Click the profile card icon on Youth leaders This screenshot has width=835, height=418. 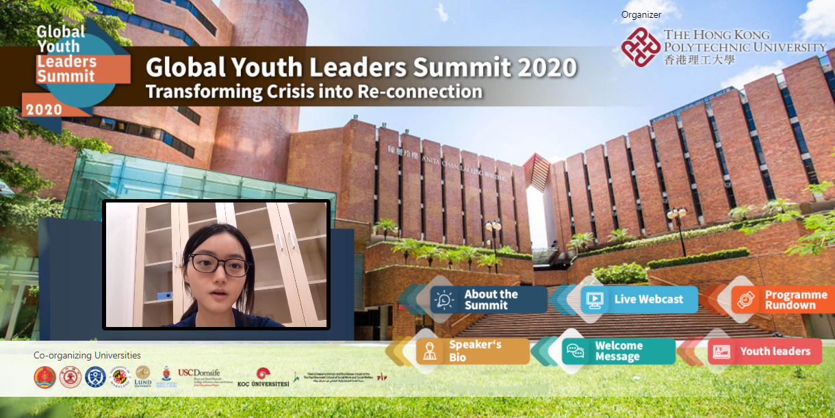click(x=721, y=352)
